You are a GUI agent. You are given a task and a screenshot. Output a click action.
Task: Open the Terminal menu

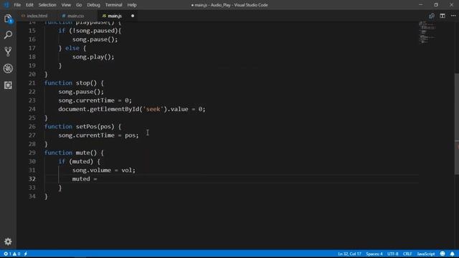[x=113, y=5]
